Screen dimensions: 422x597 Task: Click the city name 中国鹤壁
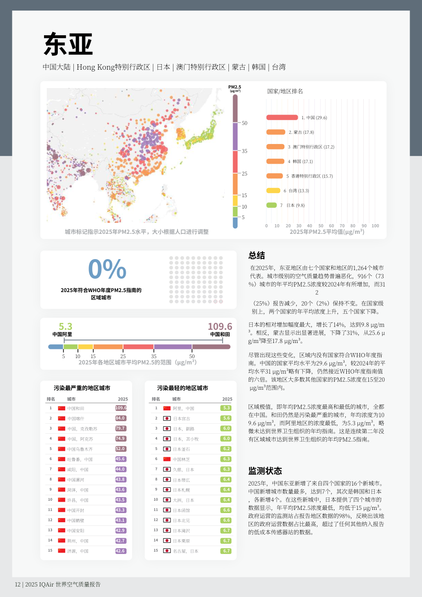click(x=76, y=520)
